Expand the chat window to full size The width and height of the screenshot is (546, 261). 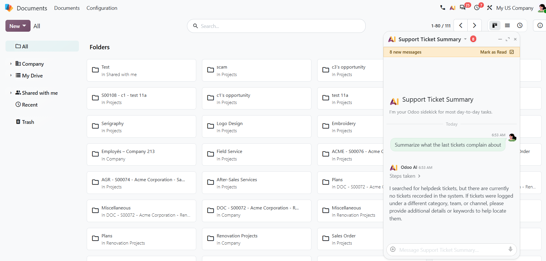508,39
